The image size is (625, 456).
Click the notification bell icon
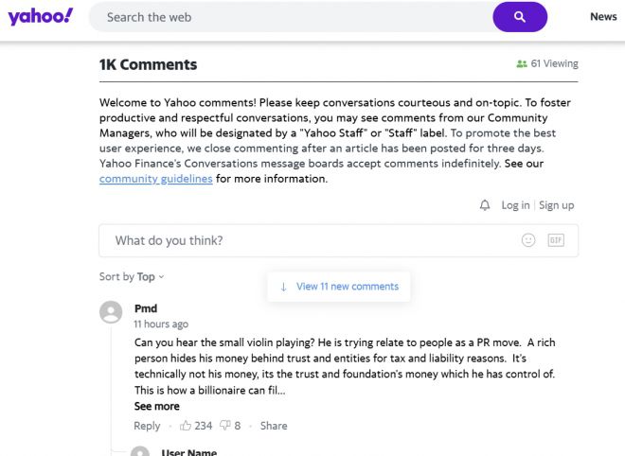485,205
